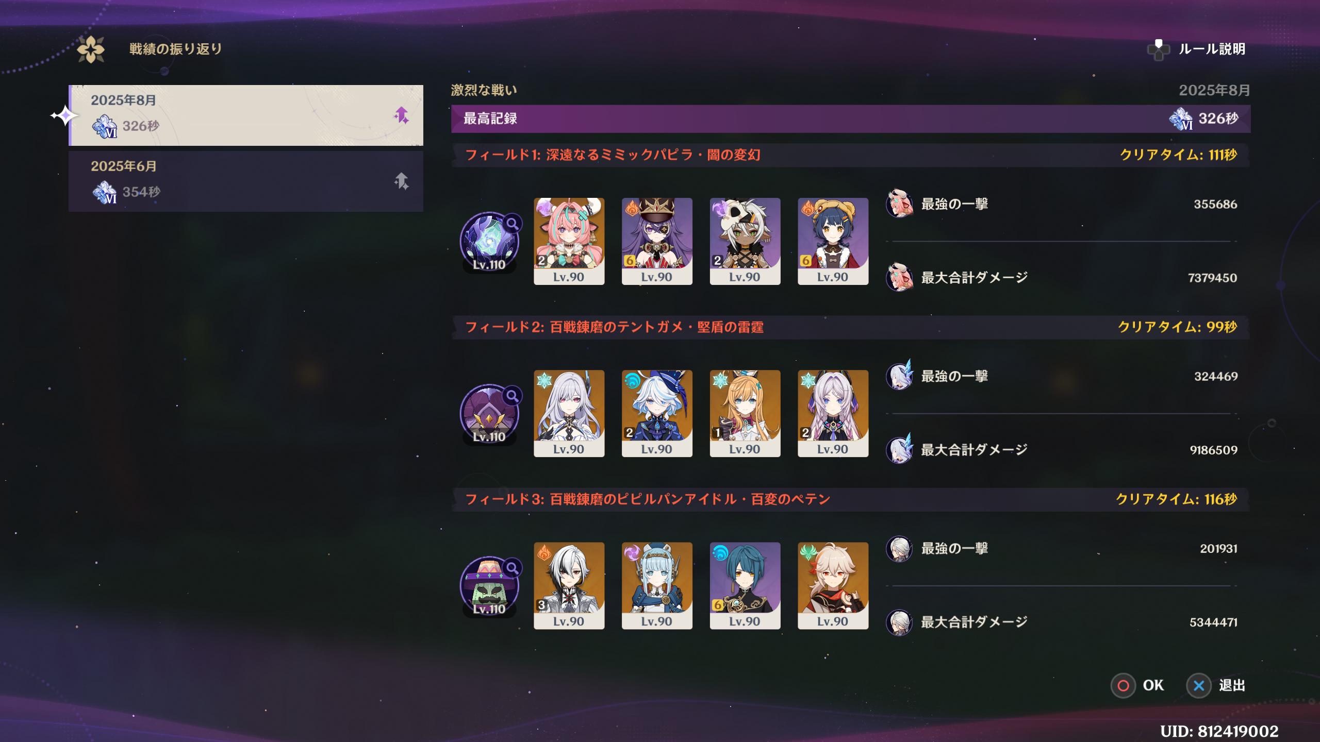Click the flower emblem beside 戦績の振り返り
This screenshot has height=742, width=1320.
(x=91, y=49)
